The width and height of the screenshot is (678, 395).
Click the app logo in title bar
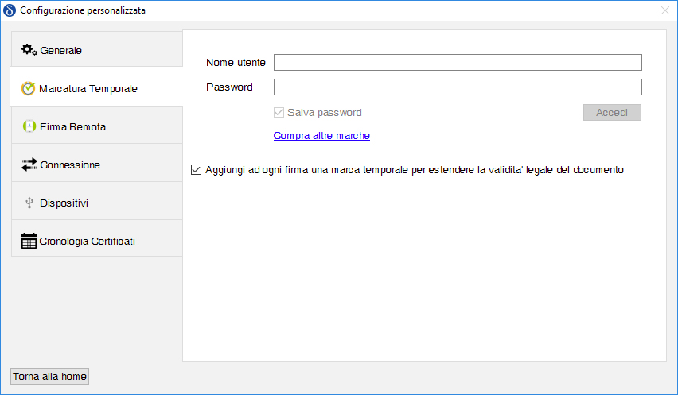[10, 10]
